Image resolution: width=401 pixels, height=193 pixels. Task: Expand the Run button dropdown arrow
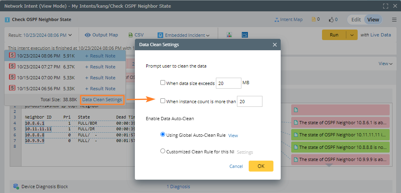[352, 35]
